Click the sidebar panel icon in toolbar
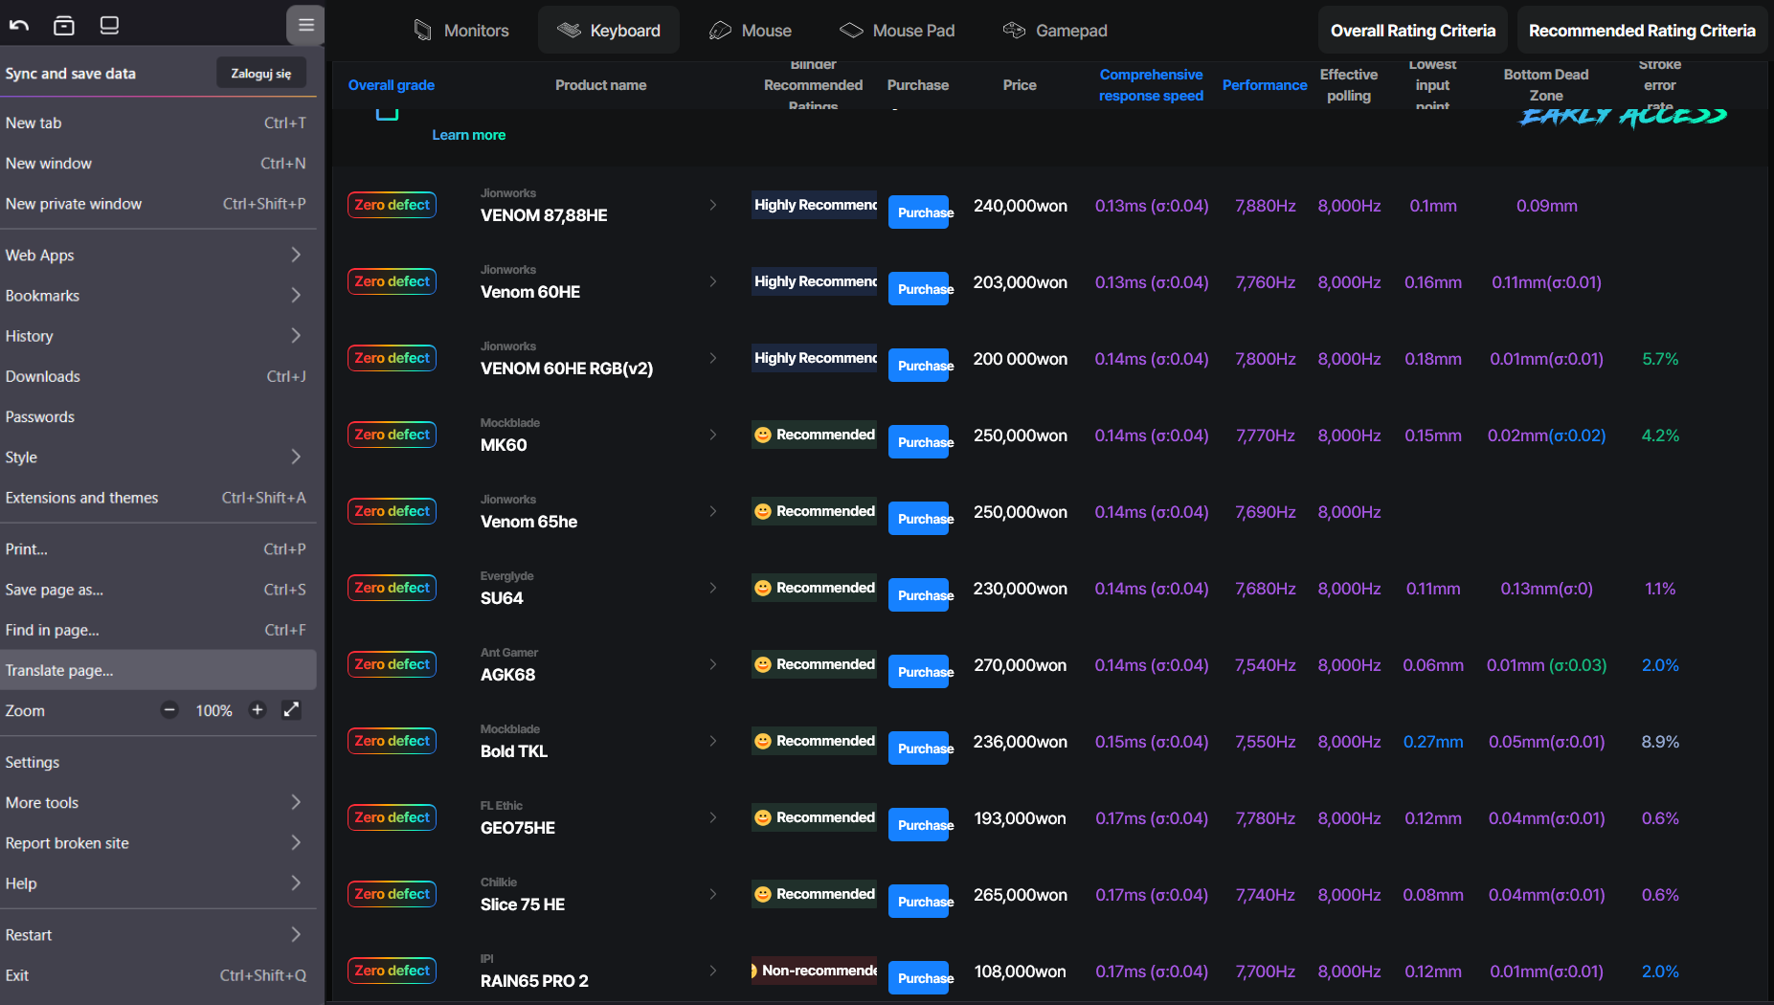This screenshot has width=1774, height=1005. coord(109,26)
